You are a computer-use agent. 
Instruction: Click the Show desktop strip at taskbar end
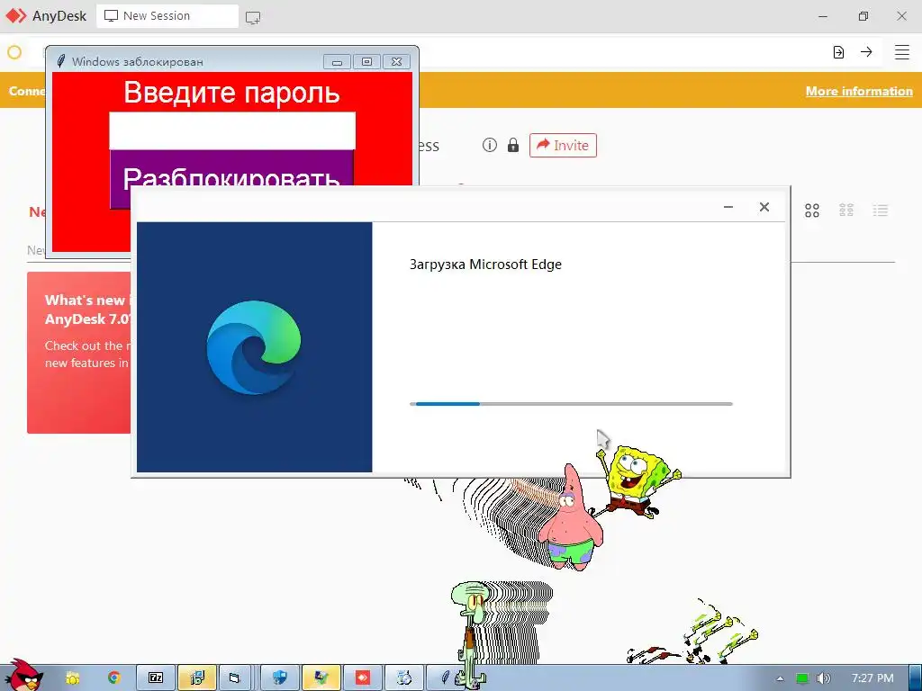click(916, 678)
